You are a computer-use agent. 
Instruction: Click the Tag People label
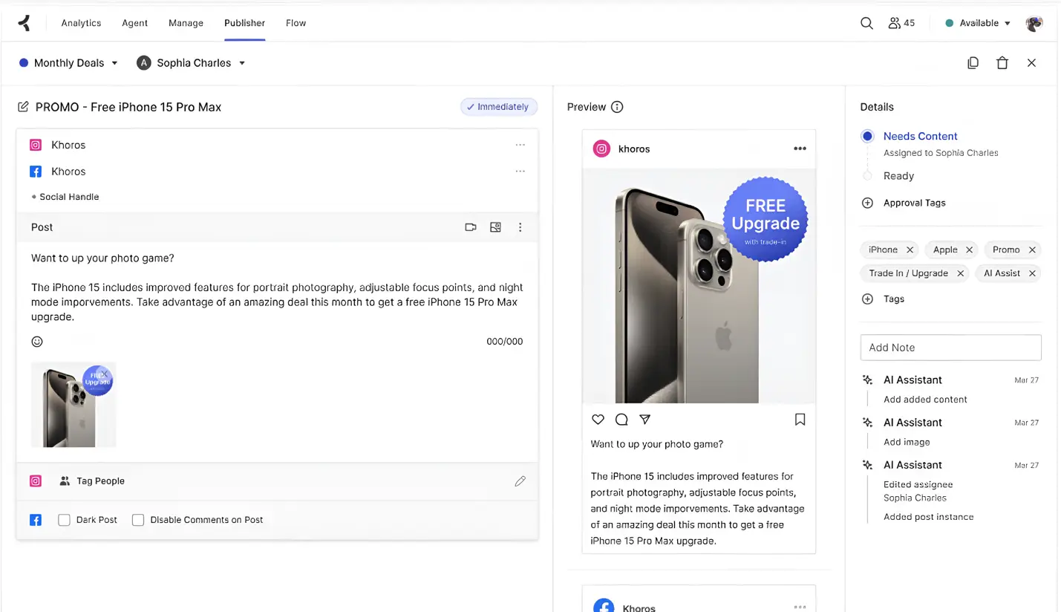[100, 481]
